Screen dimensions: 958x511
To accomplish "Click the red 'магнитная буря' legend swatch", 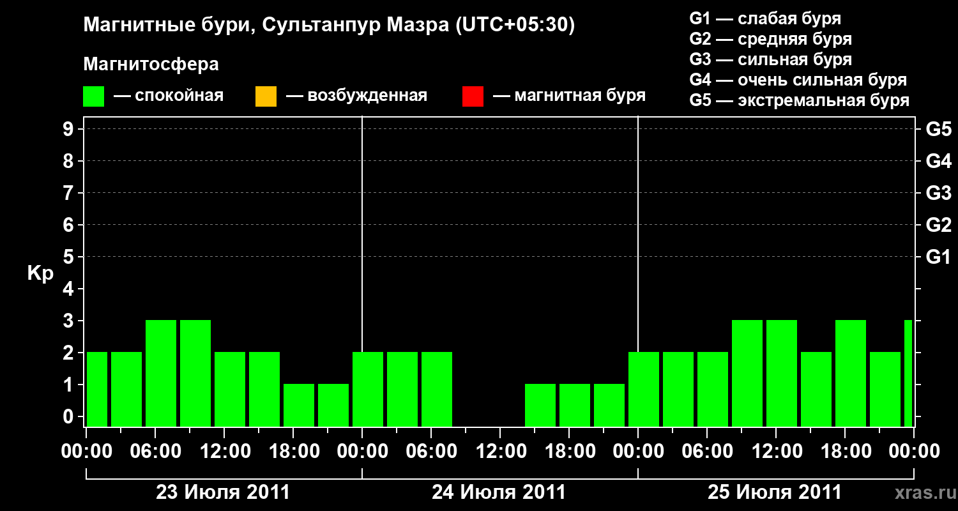I will tap(473, 96).
